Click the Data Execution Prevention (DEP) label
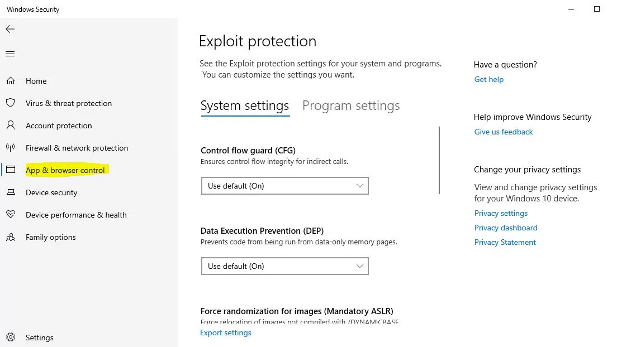617x347 pixels. click(262, 230)
